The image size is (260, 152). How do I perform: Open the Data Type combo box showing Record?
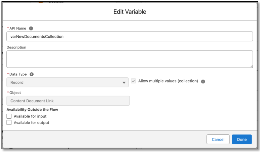coord(67,82)
